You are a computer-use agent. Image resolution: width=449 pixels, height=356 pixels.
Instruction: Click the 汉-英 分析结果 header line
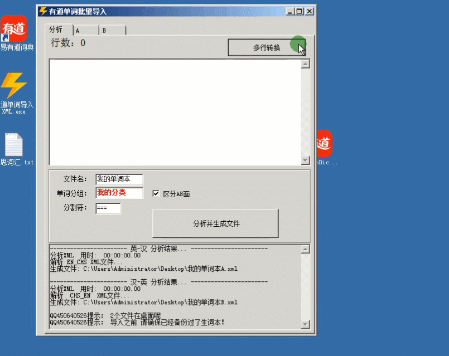[x=159, y=282]
